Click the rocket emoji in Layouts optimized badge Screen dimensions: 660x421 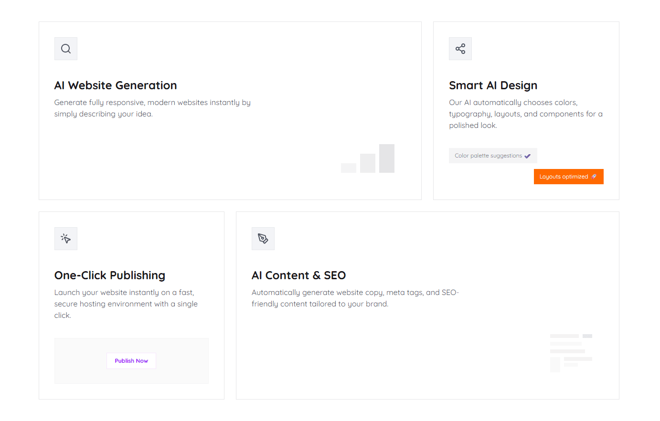pos(594,176)
